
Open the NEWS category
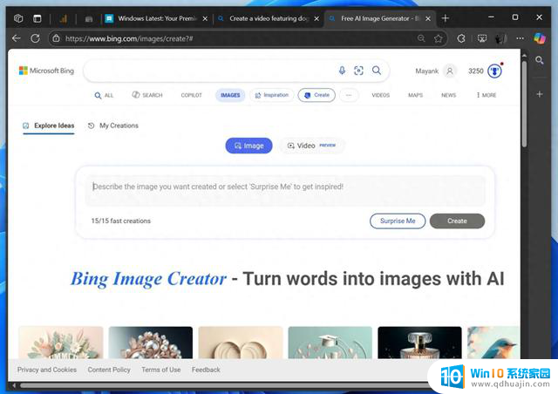click(x=448, y=95)
